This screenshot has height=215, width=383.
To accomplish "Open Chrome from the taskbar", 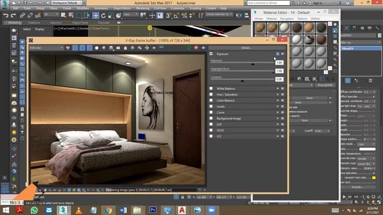I will [x=108, y=210].
